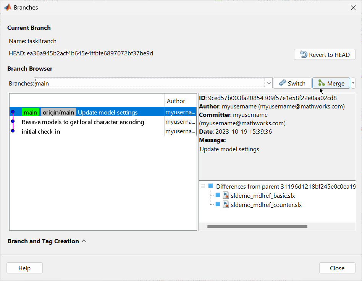
Task: Select the Update model settings commit row
Action: coord(107,112)
